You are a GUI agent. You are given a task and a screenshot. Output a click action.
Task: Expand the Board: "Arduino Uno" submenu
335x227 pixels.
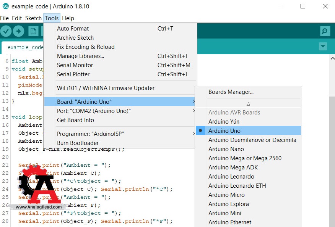click(120, 101)
